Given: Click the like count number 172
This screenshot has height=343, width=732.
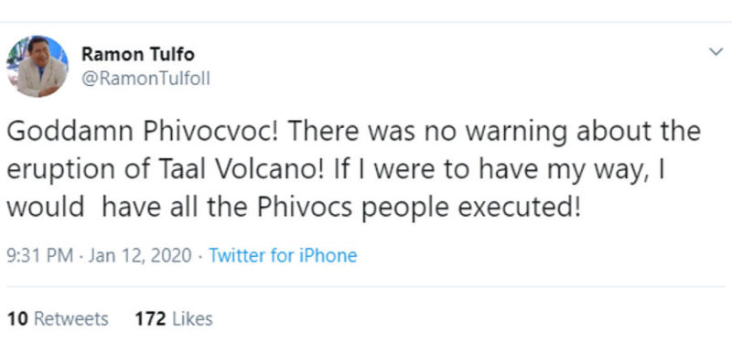Looking at the screenshot, I should click(150, 319).
